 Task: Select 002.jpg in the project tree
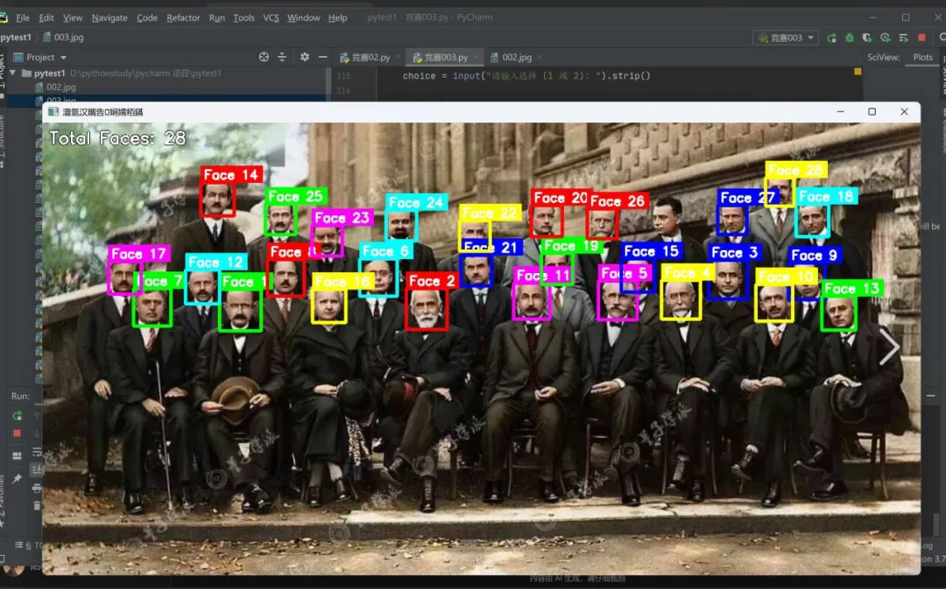[x=55, y=87]
